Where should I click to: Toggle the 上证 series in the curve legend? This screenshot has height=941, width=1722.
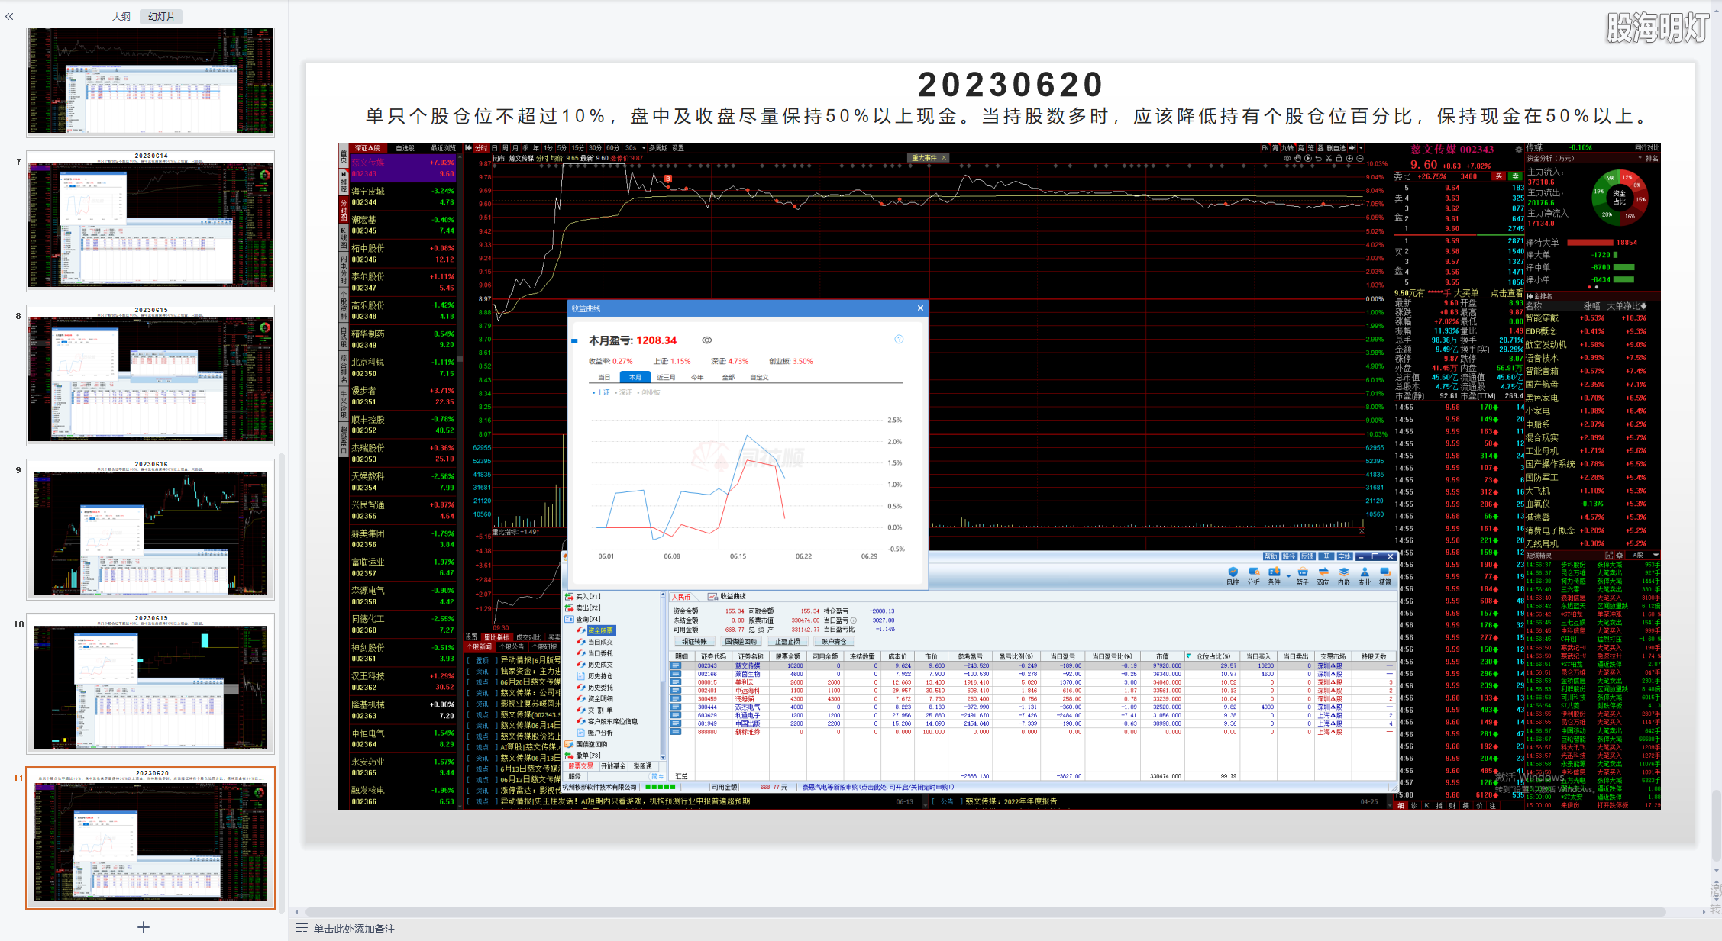click(602, 392)
